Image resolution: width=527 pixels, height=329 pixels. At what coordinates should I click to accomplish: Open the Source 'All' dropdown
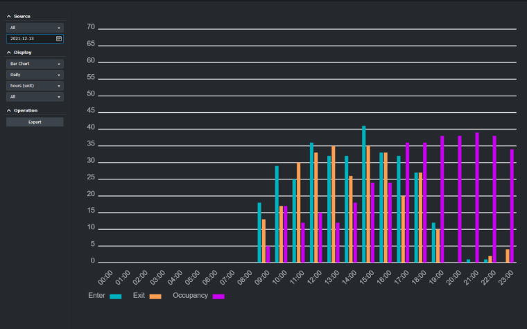[x=35, y=28]
